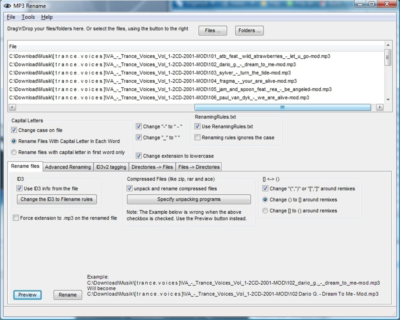Click the Folders ... button

click(x=249, y=30)
